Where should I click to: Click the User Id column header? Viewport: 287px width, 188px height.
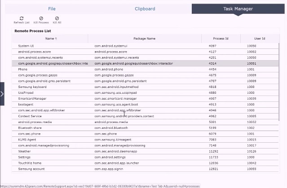pyautogui.click(x=260, y=39)
